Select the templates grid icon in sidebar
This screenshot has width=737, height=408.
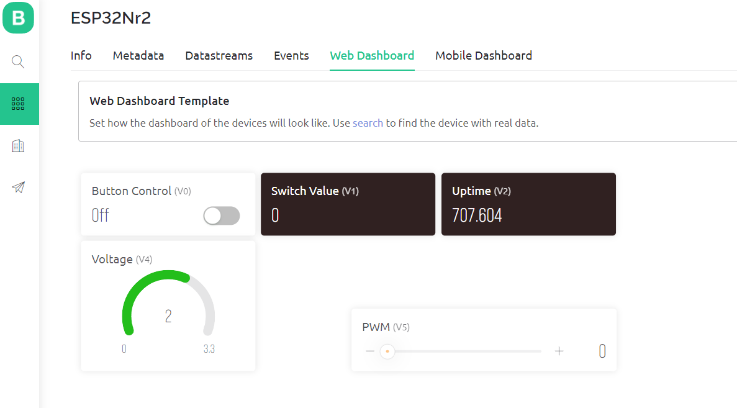(18, 104)
